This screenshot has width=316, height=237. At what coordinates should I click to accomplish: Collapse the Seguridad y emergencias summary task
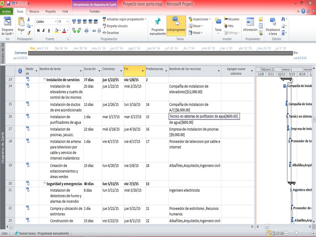pos(44,183)
